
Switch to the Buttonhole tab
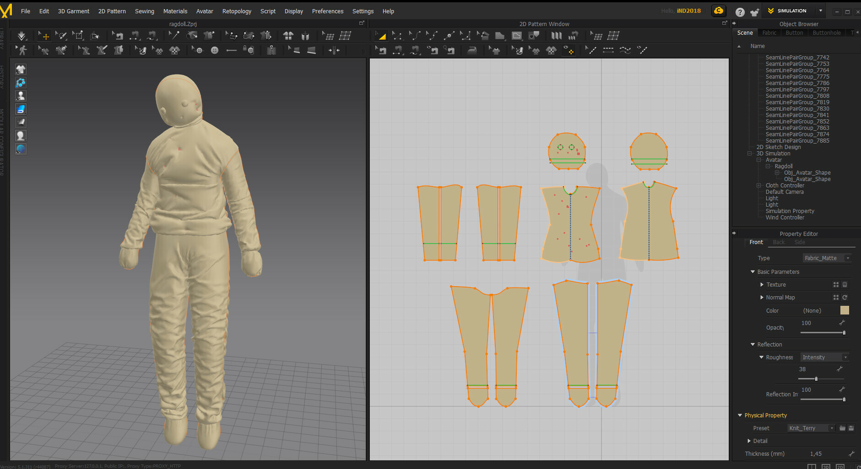[x=826, y=33]
